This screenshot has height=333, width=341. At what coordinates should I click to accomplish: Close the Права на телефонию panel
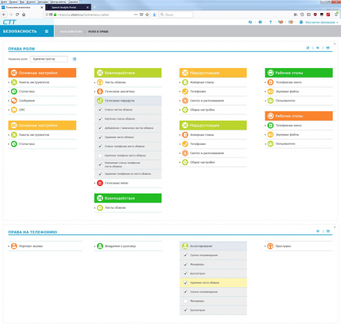click(335, 227)
